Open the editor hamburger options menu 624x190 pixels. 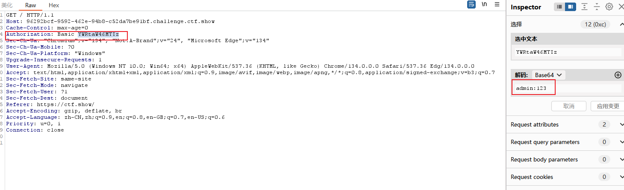(x=497, y=5)
